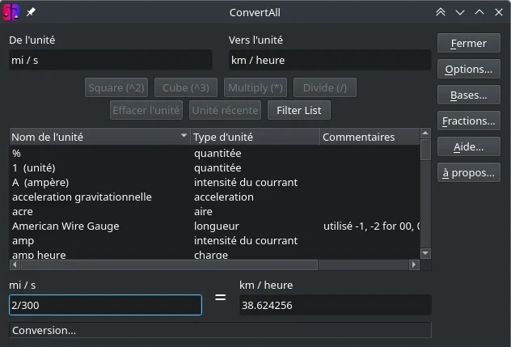Image resolution: width=511 pixels, height=347 pixels.
Task: Maximize window with up chevron icon
Action: (x=479, y=12)
